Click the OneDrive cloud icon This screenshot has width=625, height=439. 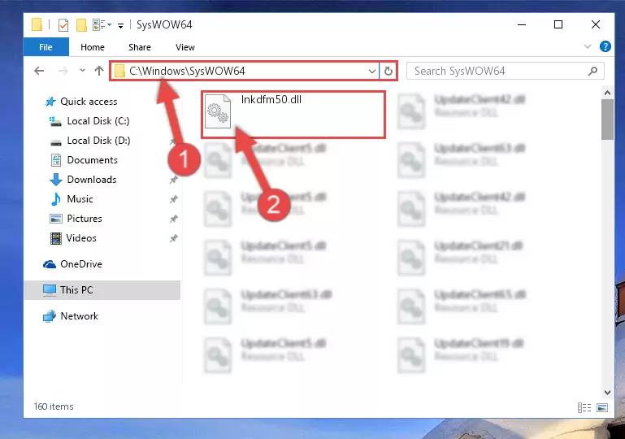(50, 264)
